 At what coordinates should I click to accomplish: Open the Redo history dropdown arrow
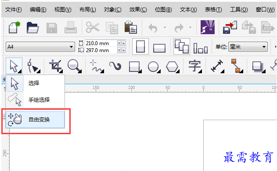click(x=190, y=27)
